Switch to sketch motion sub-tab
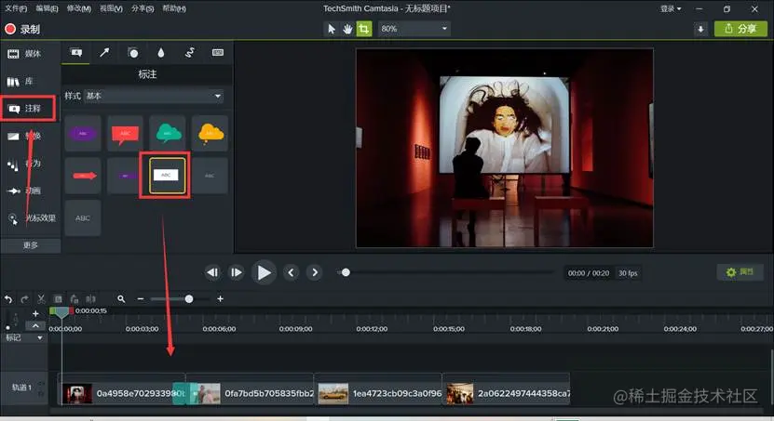Image resolution: width=774 pixels, height=421 pixels. 190,53
